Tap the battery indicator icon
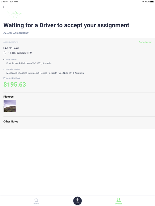The width and height of the screenshot is (155, 206). pos(152,2)
